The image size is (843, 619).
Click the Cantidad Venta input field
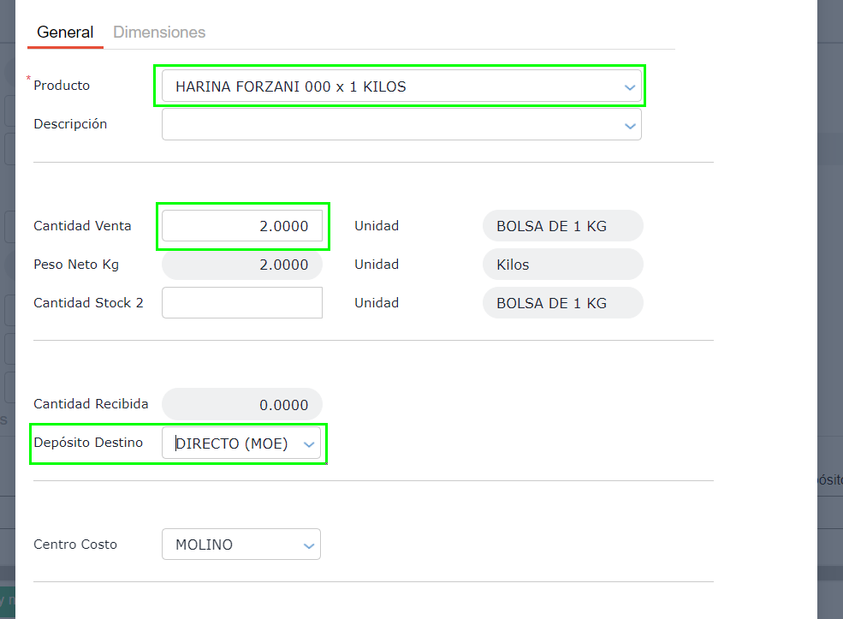point(242,226)
